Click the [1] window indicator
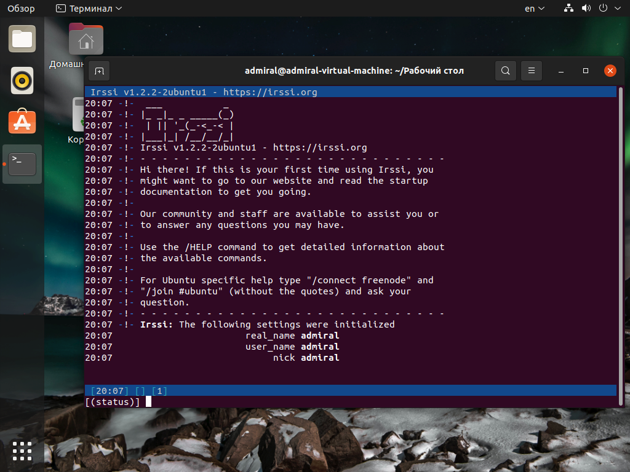This screenshot has height=472, width=630. pyautogui.click(x=159, y=391)
